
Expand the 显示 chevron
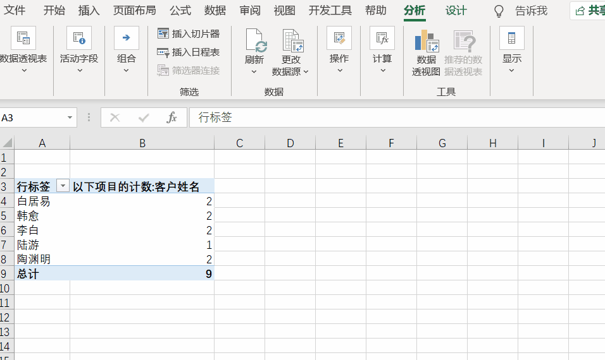(511, 71)
